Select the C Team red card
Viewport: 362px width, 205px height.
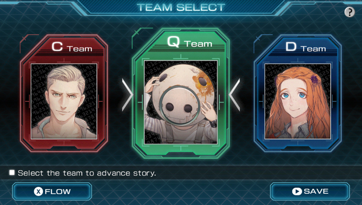64,93
